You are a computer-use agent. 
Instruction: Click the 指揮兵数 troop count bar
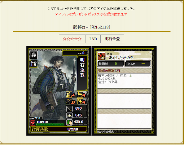(x=59, y=129)
